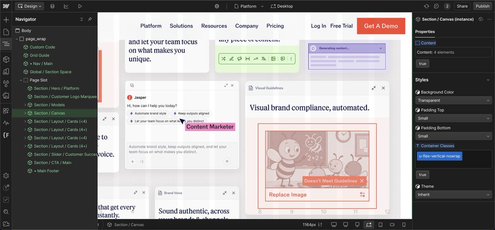The width and height of the screenshot is (495, 230).
Task: Toggle the true value under Container Classes
Action: (422, 175)
